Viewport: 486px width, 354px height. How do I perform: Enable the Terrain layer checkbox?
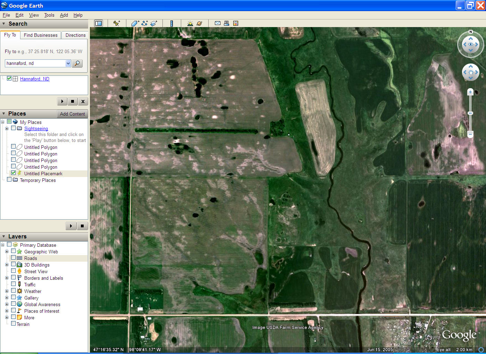click(x=13, y=323)
